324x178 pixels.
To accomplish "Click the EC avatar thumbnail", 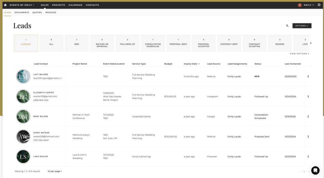I will tap(23, 96).
